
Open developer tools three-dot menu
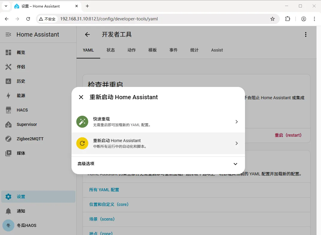pos(306,34)
